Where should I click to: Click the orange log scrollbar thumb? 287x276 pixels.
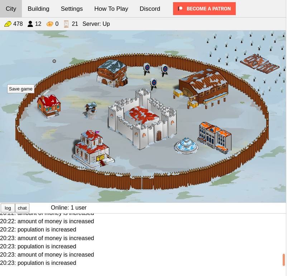(284, 260)
